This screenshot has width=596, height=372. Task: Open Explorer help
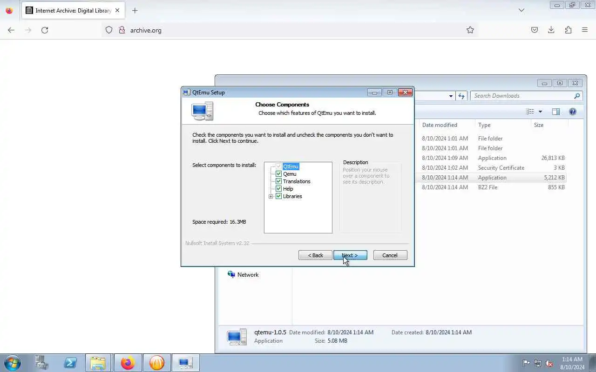pos(573,112)
